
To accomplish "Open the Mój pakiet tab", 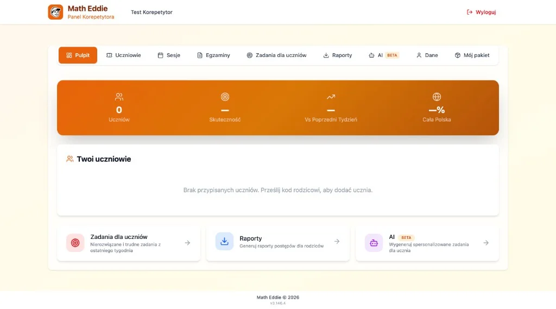I will coord(472,55).
